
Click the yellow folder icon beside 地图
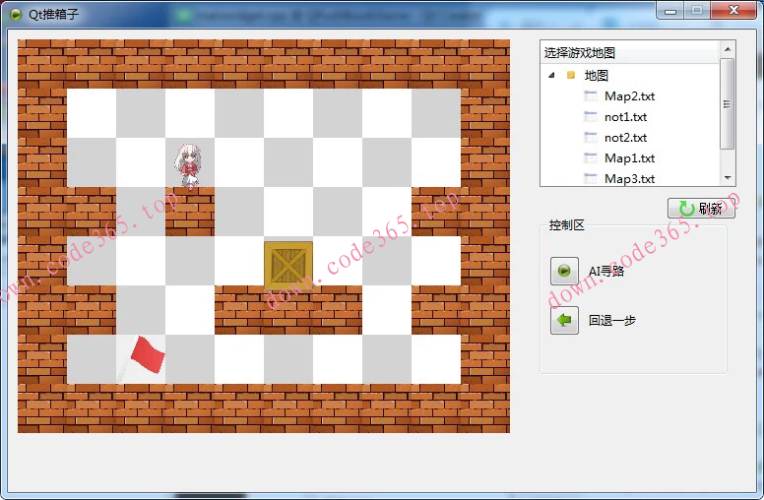tap(571, 76)
